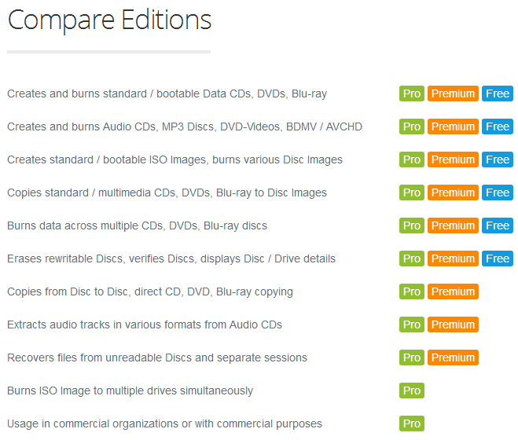This screenshot has height=440, width=518.
Task: Click the Compare Editions heading
Action: (x=109, y=20)
